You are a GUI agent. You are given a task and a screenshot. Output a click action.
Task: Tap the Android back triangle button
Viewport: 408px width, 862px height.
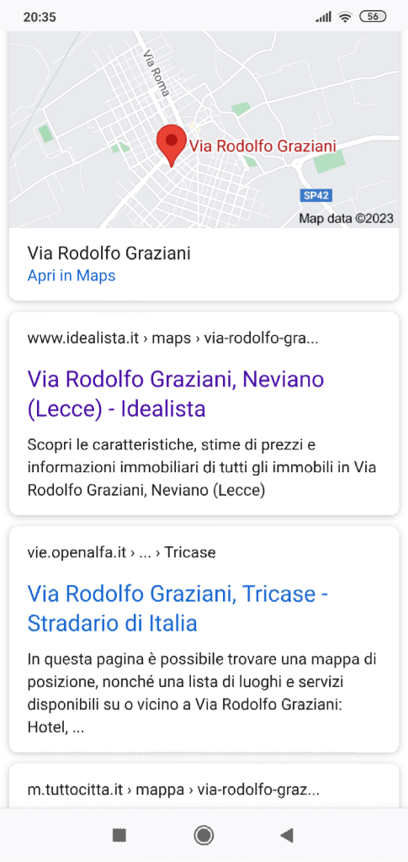[x=287, y=836]
